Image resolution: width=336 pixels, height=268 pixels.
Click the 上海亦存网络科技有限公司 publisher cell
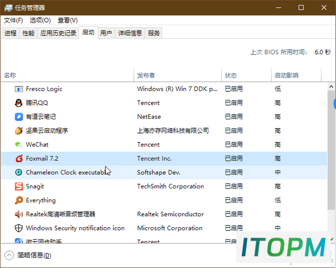tap(173, 130)
